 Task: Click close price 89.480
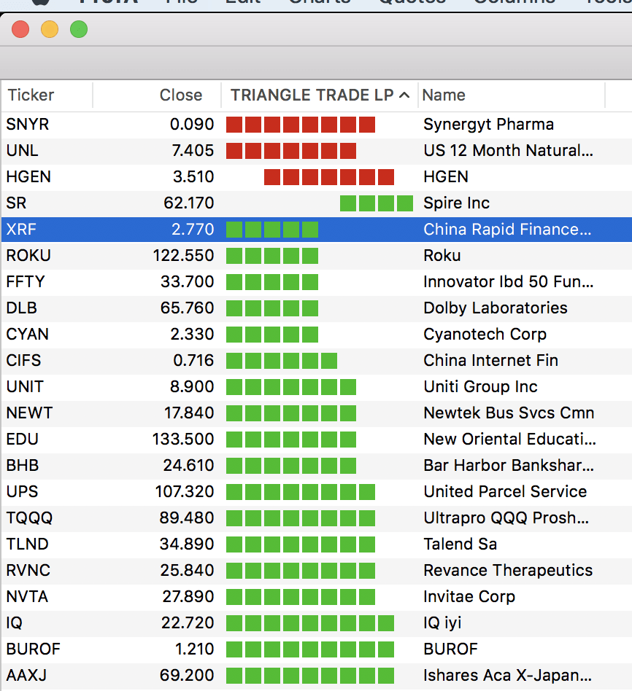[x=187, y=518]
